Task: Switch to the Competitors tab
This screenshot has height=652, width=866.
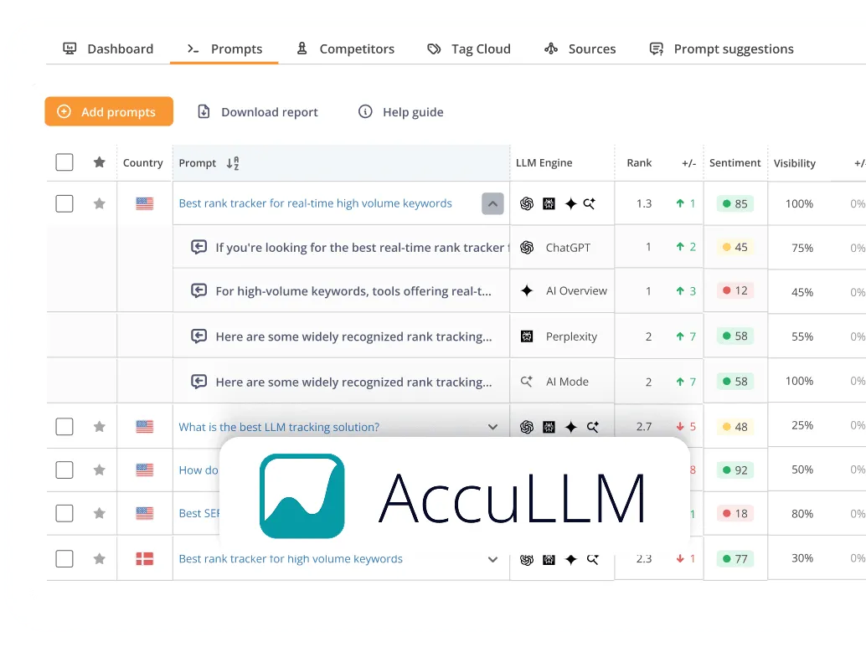Action: click(x=345, y=49)
